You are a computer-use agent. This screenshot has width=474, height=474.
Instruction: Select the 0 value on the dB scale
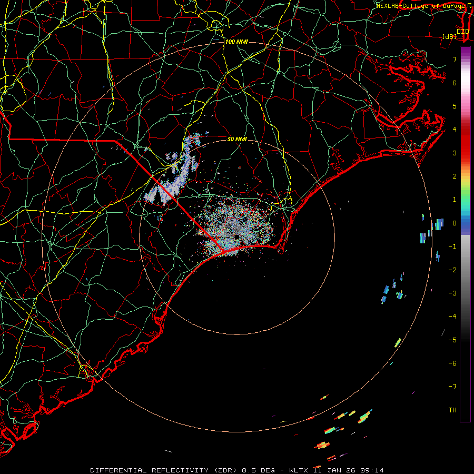pyautogui.click(x=455, y=223)
